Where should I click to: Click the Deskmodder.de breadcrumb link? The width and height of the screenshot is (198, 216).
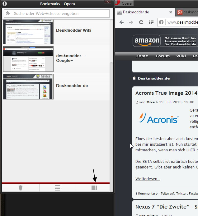[154, 78]
